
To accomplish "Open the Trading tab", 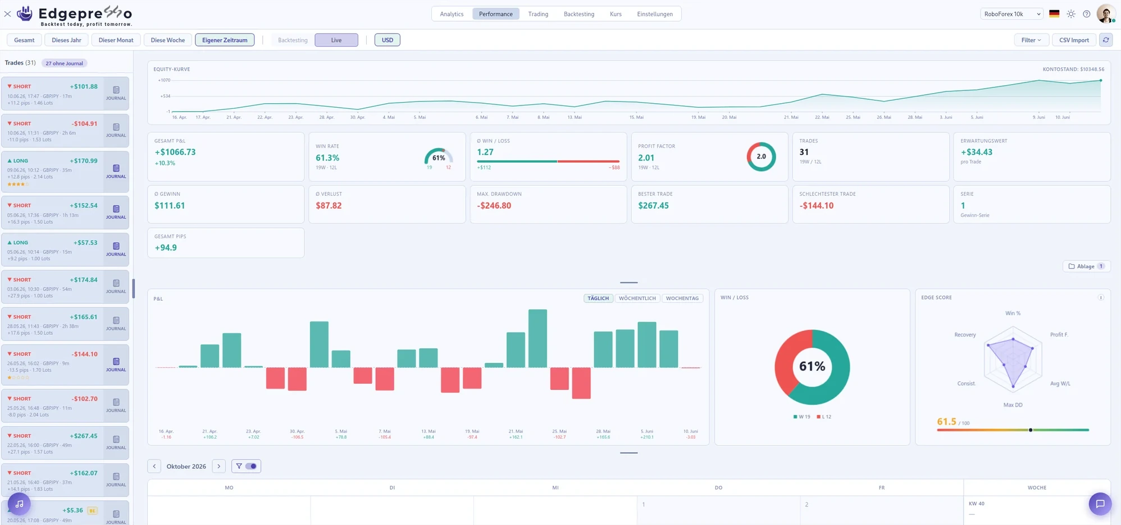I will (538, 14).
